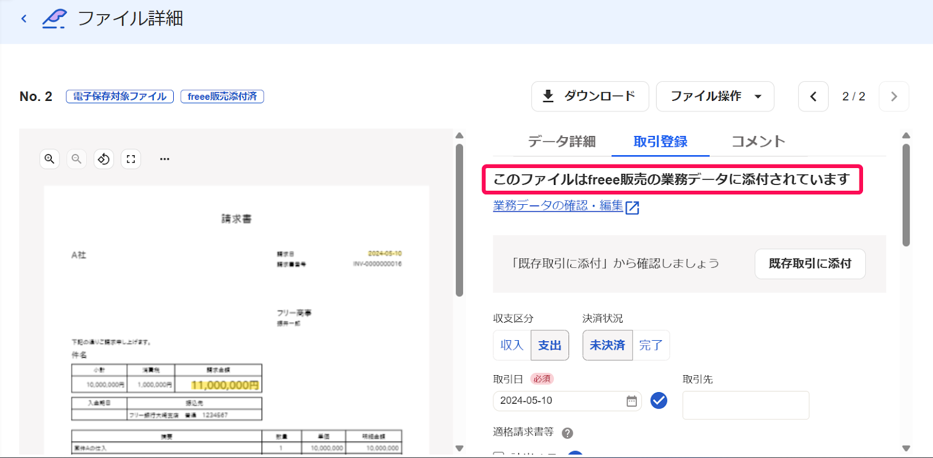Click the invoice 請求書 document thumbnail
The image size is (933, 458).
click(x=237, y=320)
